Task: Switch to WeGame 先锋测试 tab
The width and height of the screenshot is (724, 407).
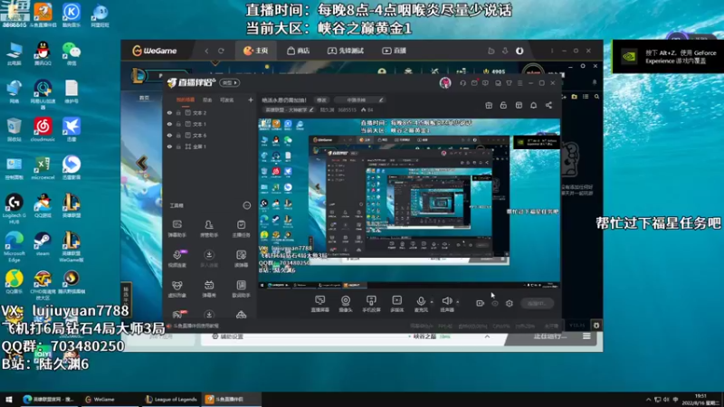Action: point(346,51)
